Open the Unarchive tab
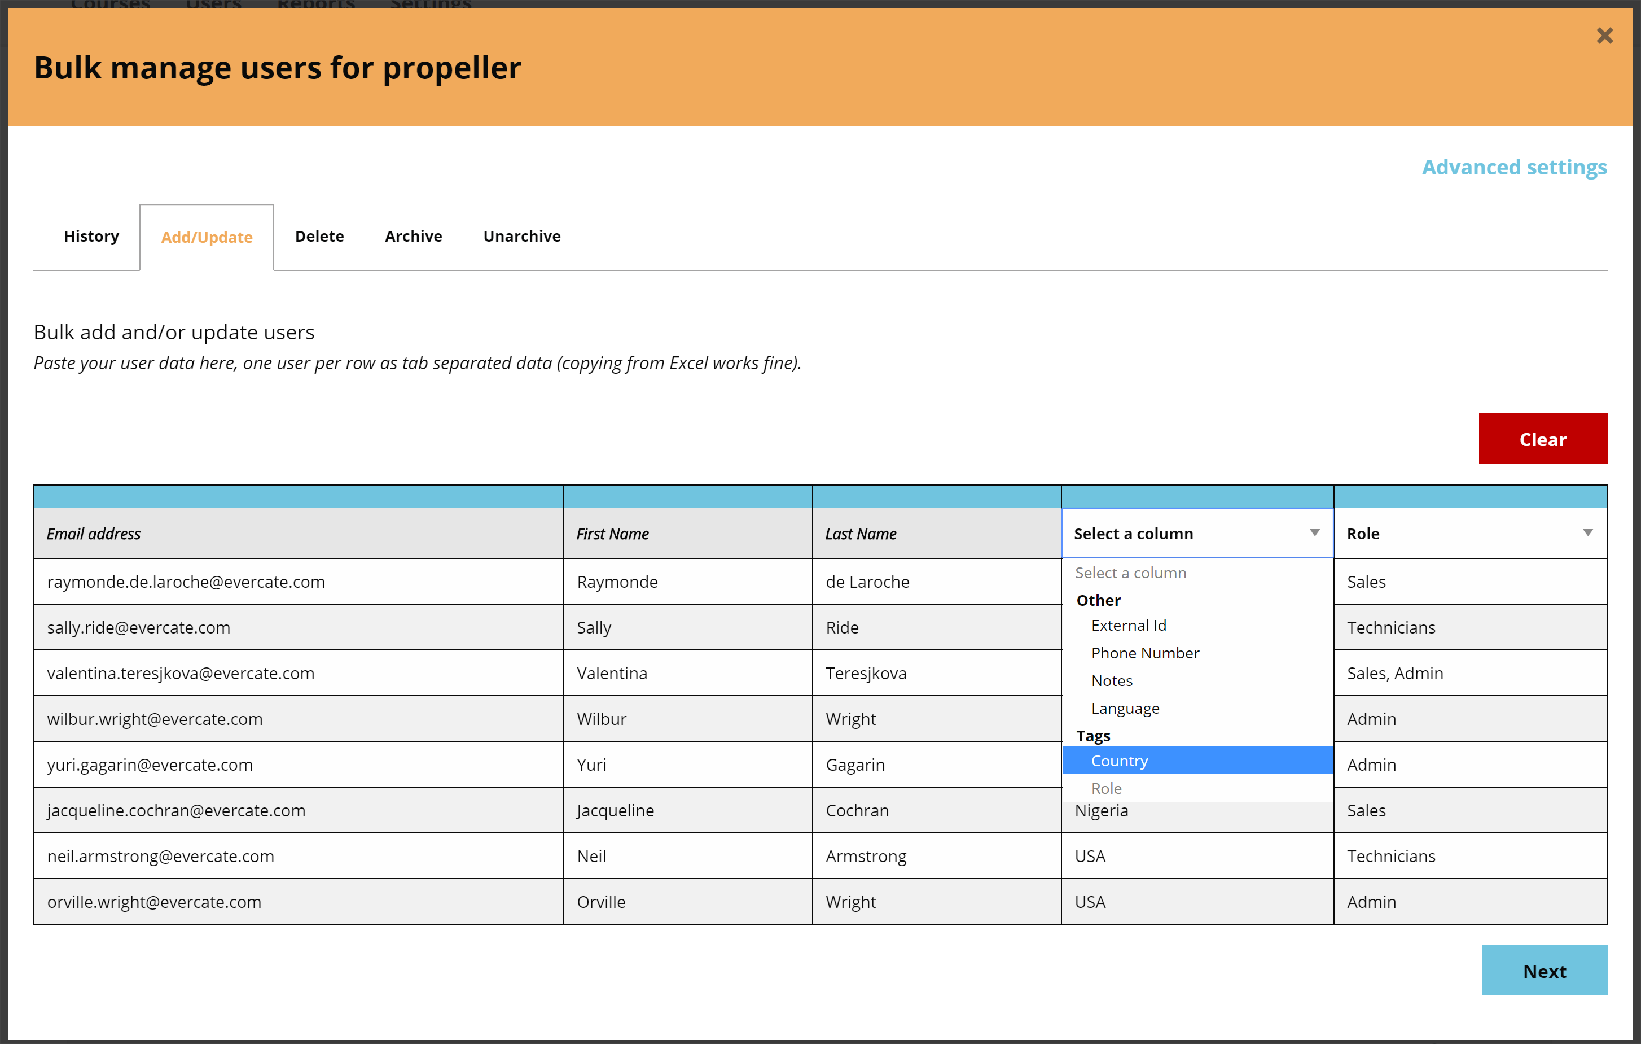 (x=521, y=236)
